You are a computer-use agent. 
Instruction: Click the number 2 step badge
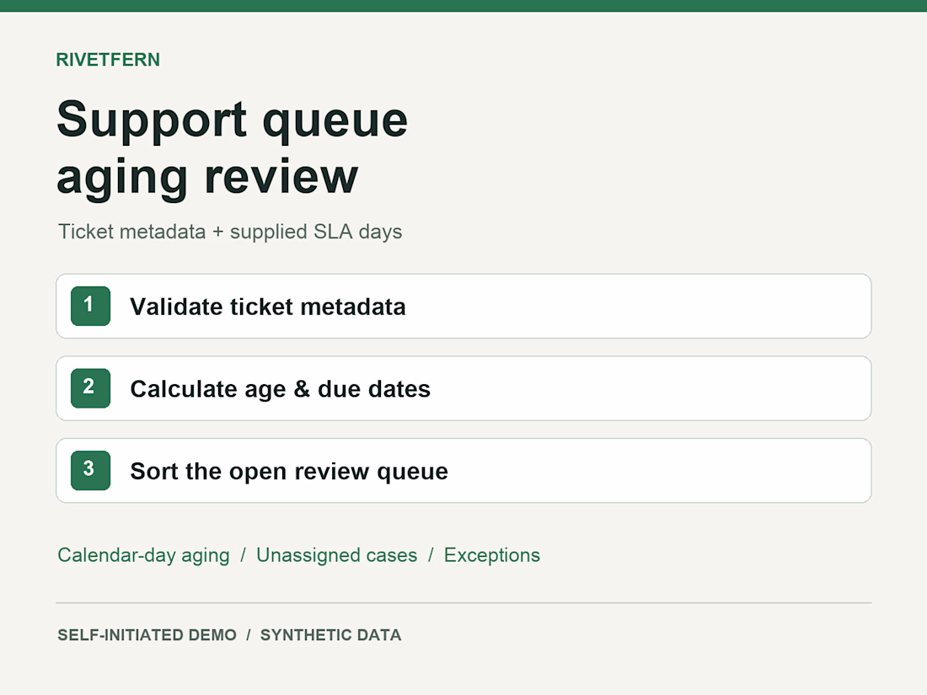tap(90, 388)
